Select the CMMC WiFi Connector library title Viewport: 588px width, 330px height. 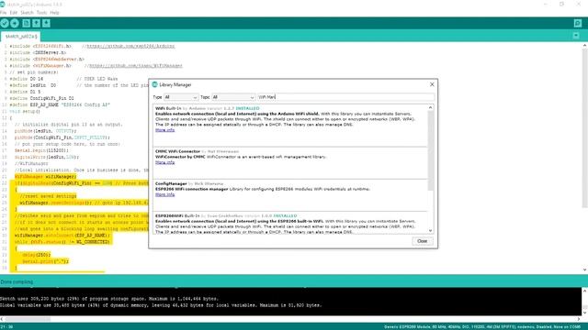(177, 151)
